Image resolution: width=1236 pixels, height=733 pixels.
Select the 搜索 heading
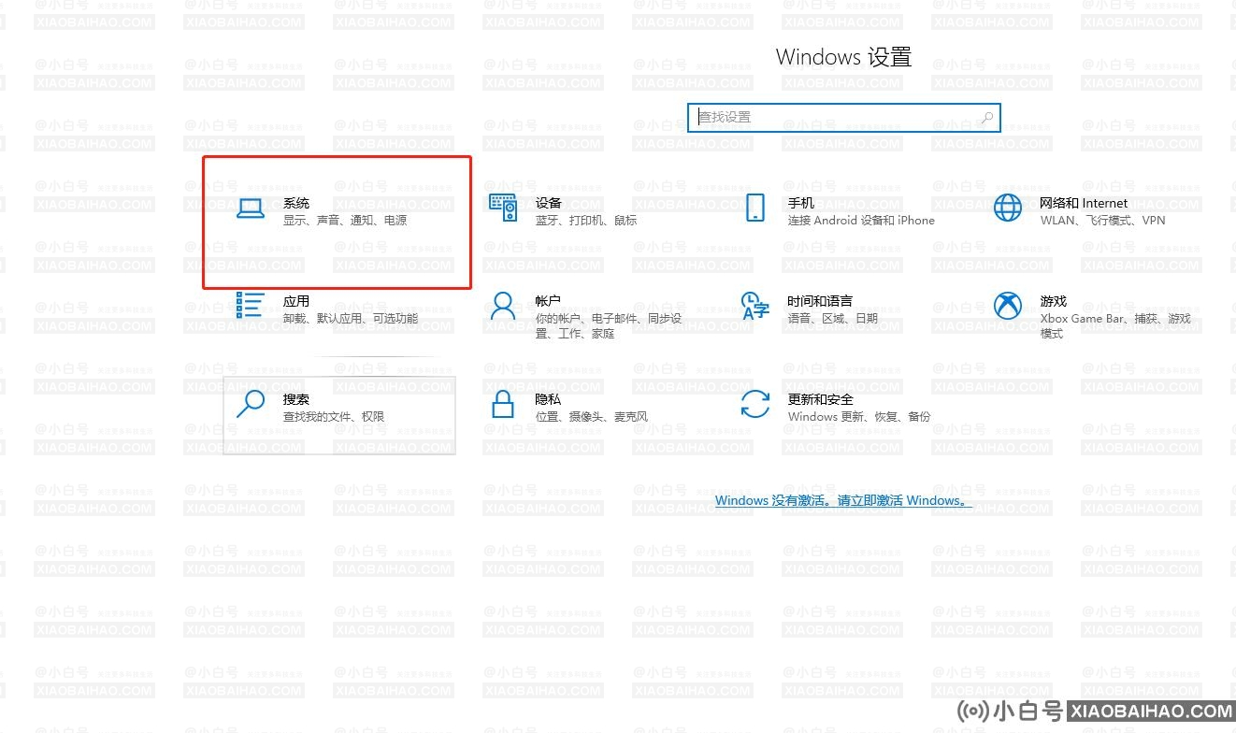(x=295, y=399)
